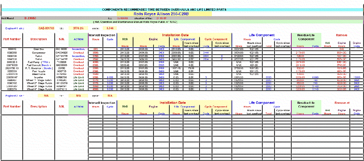This screenshot has height=161, width=364.
Task: Click 'Intervall Inspection' header in Engine #1 table
Action: 102,35
